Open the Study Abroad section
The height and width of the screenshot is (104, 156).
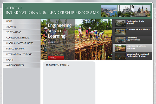[x=22, y=32]
